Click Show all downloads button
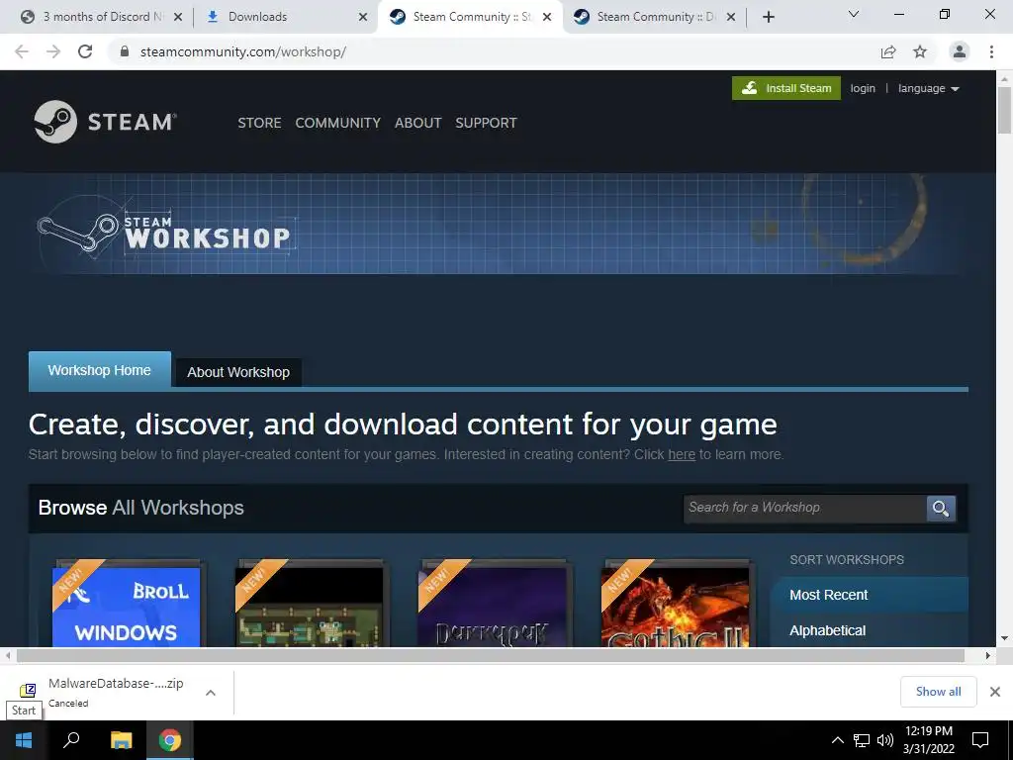The width and height of the screenshot is (1013, 760). (x=938, y=692)
